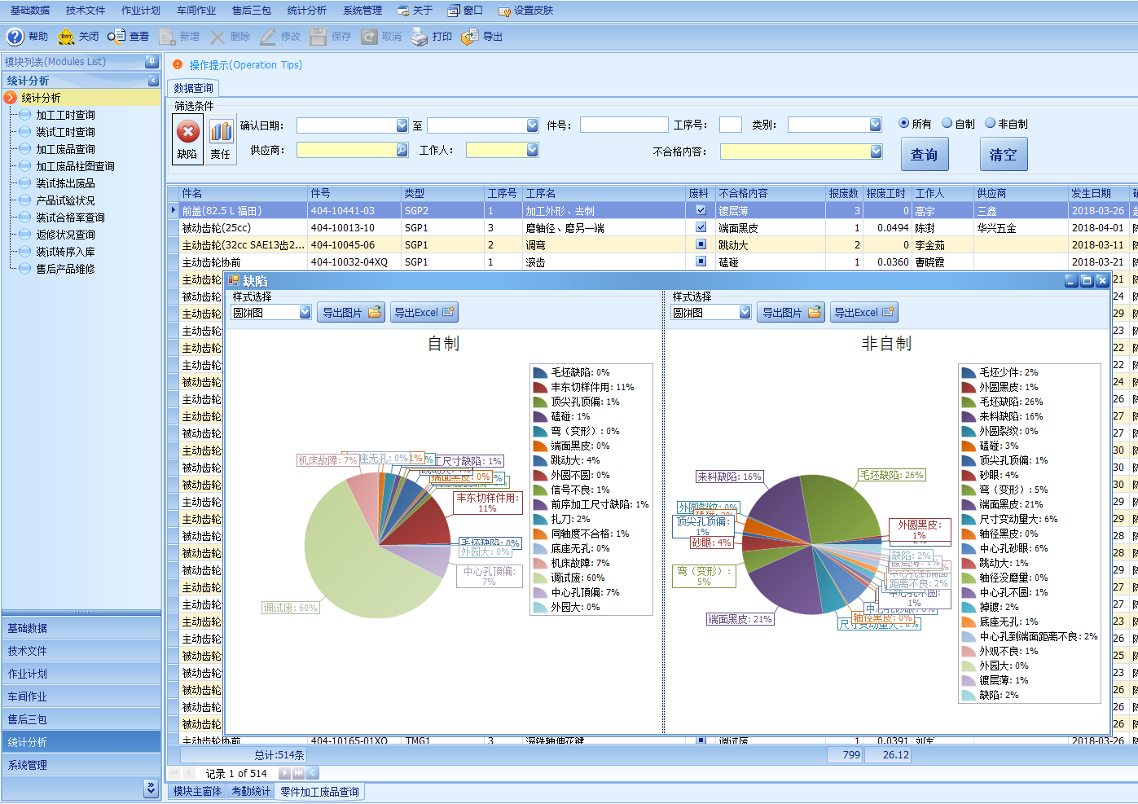Image resolution: width=1138 pixels, height=804 pixels.
Task: Open the 不合格内容 dropdown list
Action: click(x=876, y=151)
